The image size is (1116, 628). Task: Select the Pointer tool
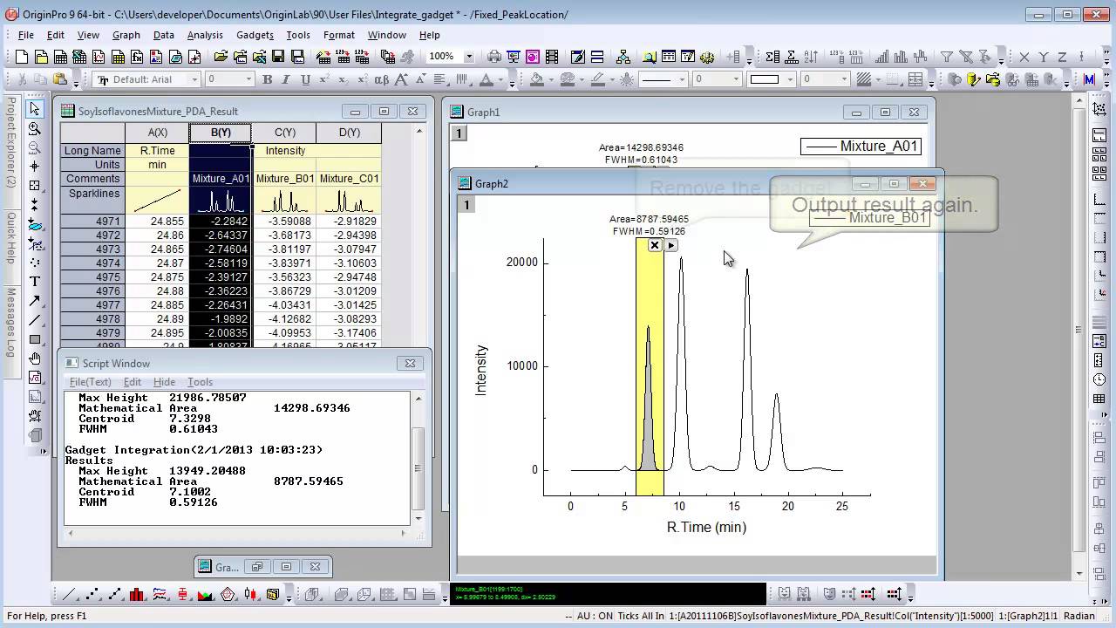[x=35, y=109]
